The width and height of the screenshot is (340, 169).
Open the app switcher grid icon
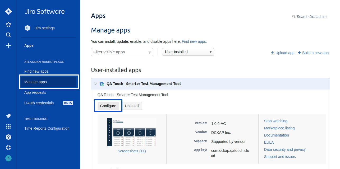pyautogui.click(x=8, y=126)
